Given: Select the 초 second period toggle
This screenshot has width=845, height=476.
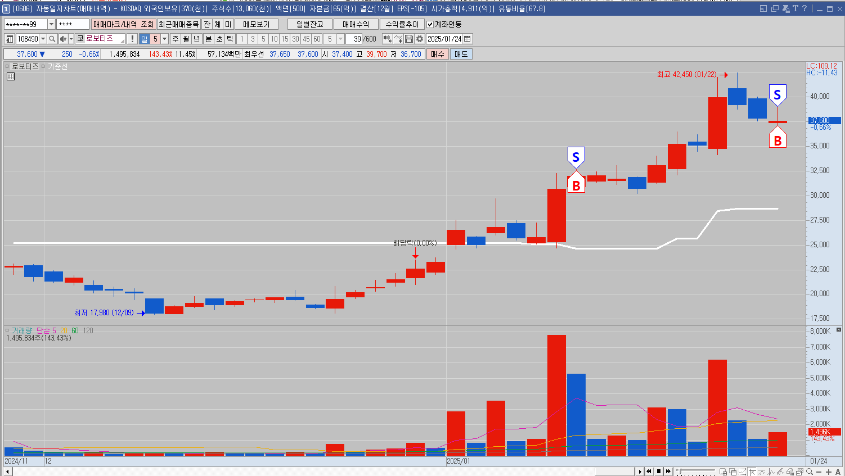Looking at the screenshot, I should 219,39.
